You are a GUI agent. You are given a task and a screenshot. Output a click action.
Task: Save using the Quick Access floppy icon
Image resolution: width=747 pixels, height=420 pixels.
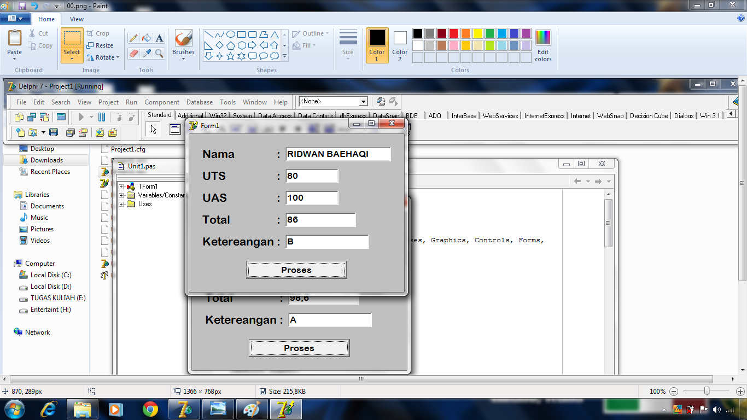pyautogui.click(x=22, y=5)
